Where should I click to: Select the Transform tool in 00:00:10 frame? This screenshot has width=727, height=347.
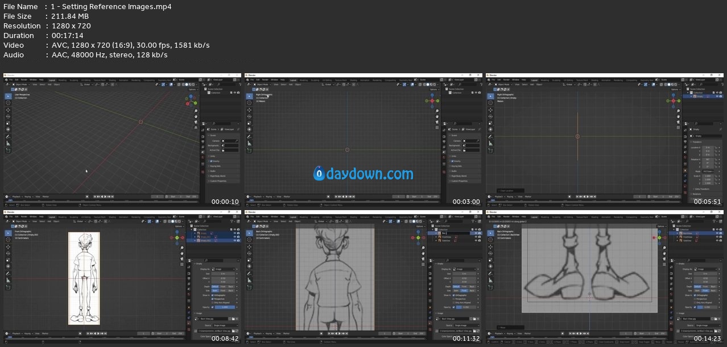click(x=8, y=129)
